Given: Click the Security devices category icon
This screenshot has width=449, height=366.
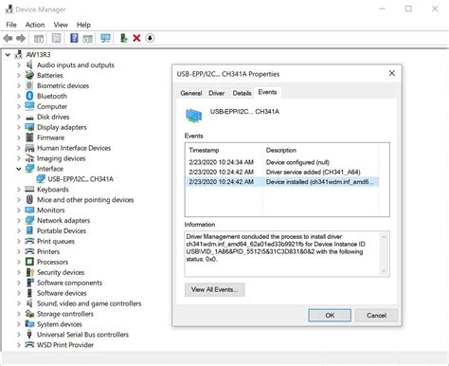Looking at the screenshot, I should pyautogui.click(x=29, y=272).
